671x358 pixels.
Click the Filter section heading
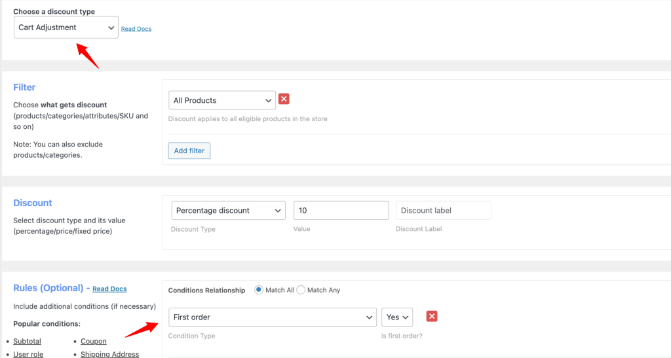point(24,87)
